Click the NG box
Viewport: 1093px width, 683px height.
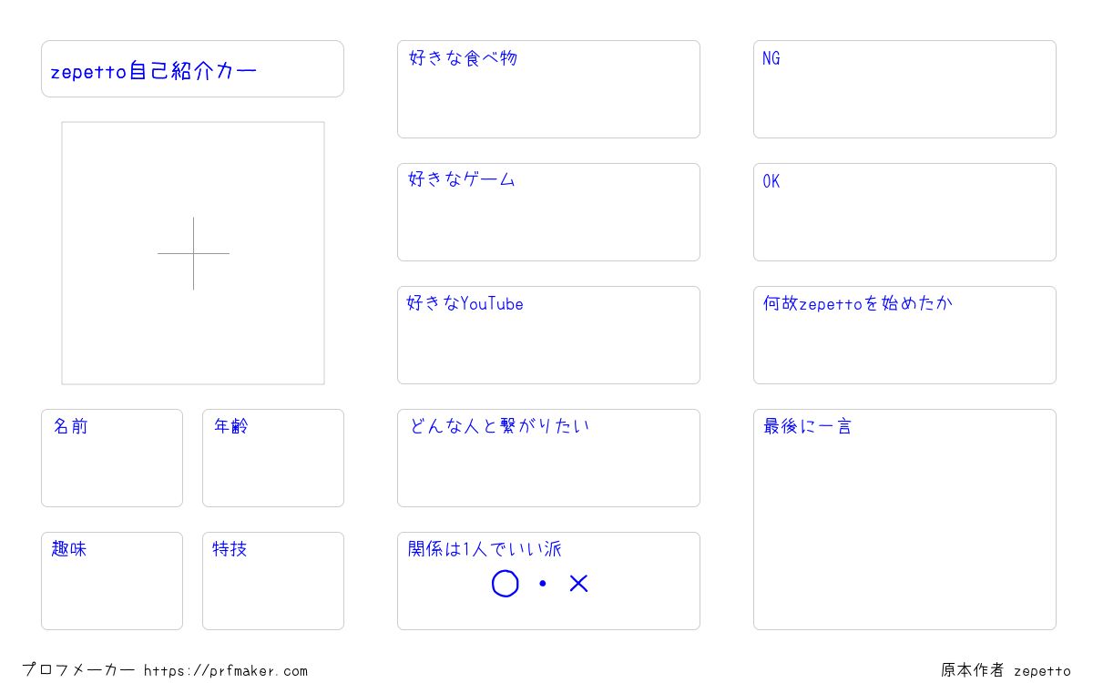coord(904,89)
